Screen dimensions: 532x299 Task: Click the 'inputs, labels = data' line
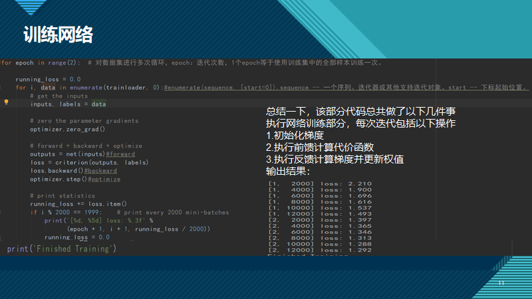pos(68,104)
